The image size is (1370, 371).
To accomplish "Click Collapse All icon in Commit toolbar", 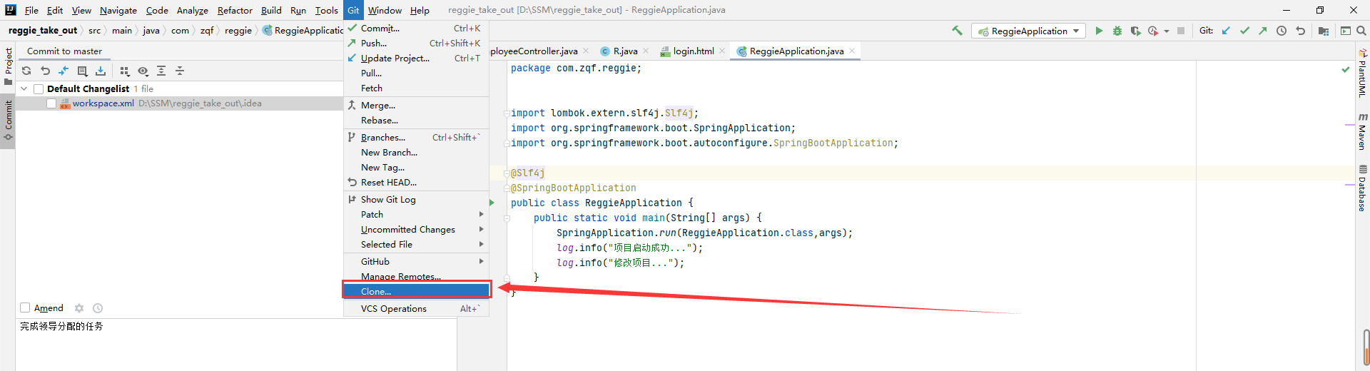I will (180, 71).
